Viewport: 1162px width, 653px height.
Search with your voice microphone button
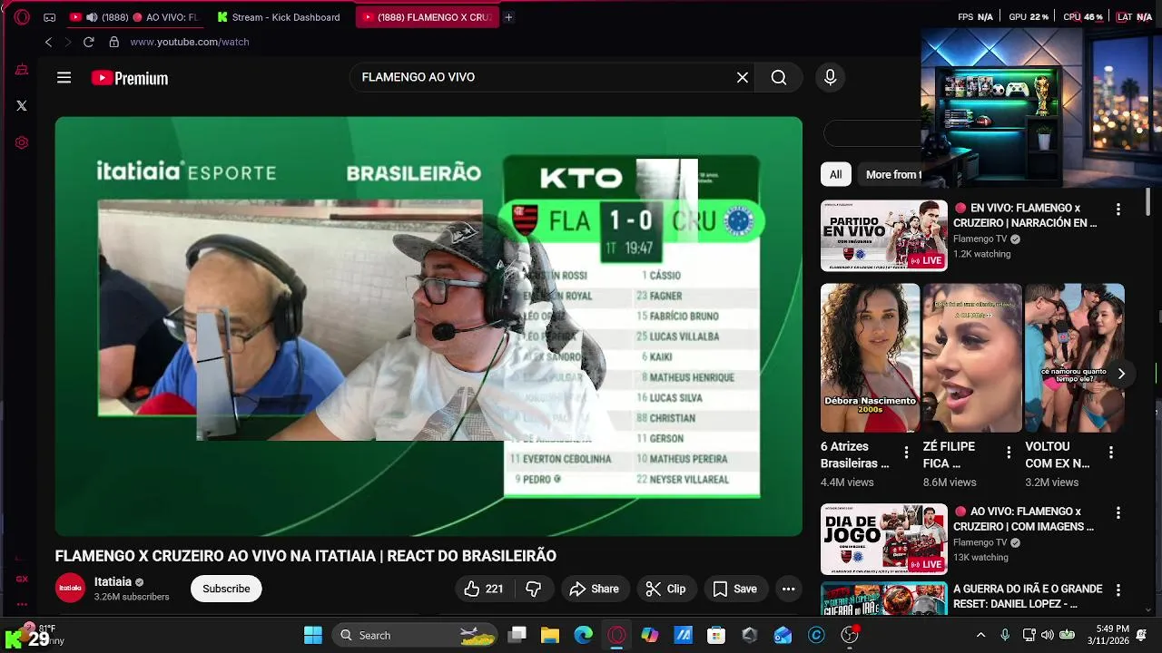[830, 77]
